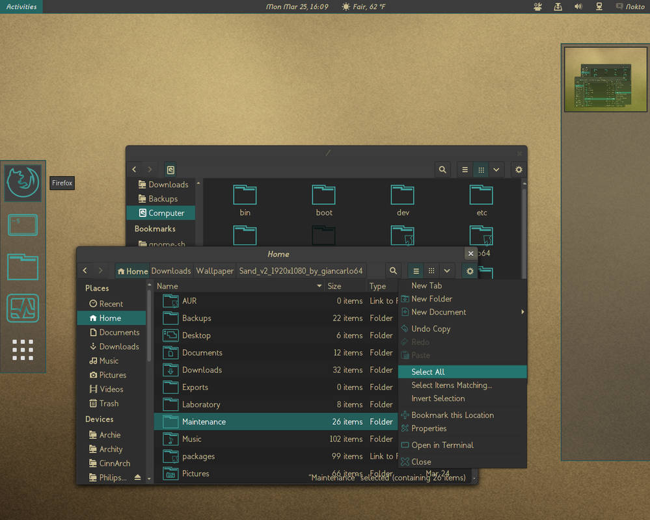Select the Laboratory folder row
Screen dimensions: 650x520
(276, 404)
